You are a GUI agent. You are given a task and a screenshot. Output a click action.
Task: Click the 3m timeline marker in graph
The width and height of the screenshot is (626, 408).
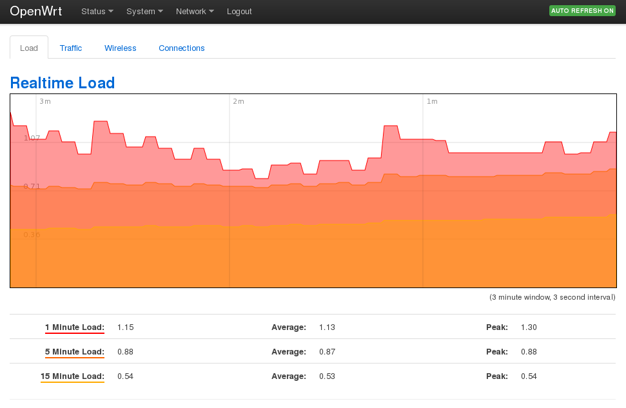click(x=45, y=101)
